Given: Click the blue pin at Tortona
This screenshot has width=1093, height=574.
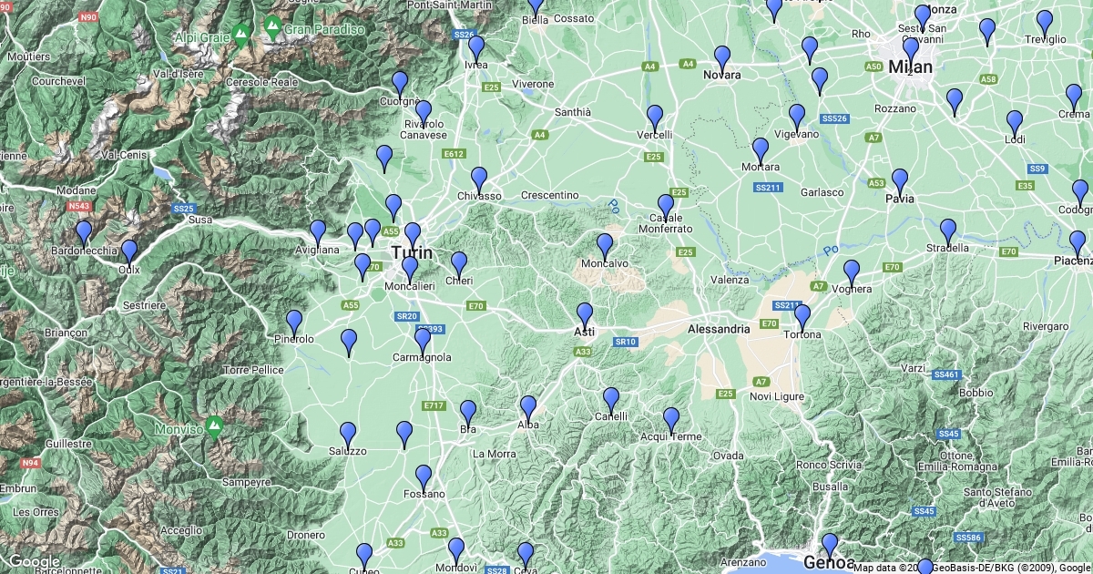Looking at the screenshot, I should 802,319.
